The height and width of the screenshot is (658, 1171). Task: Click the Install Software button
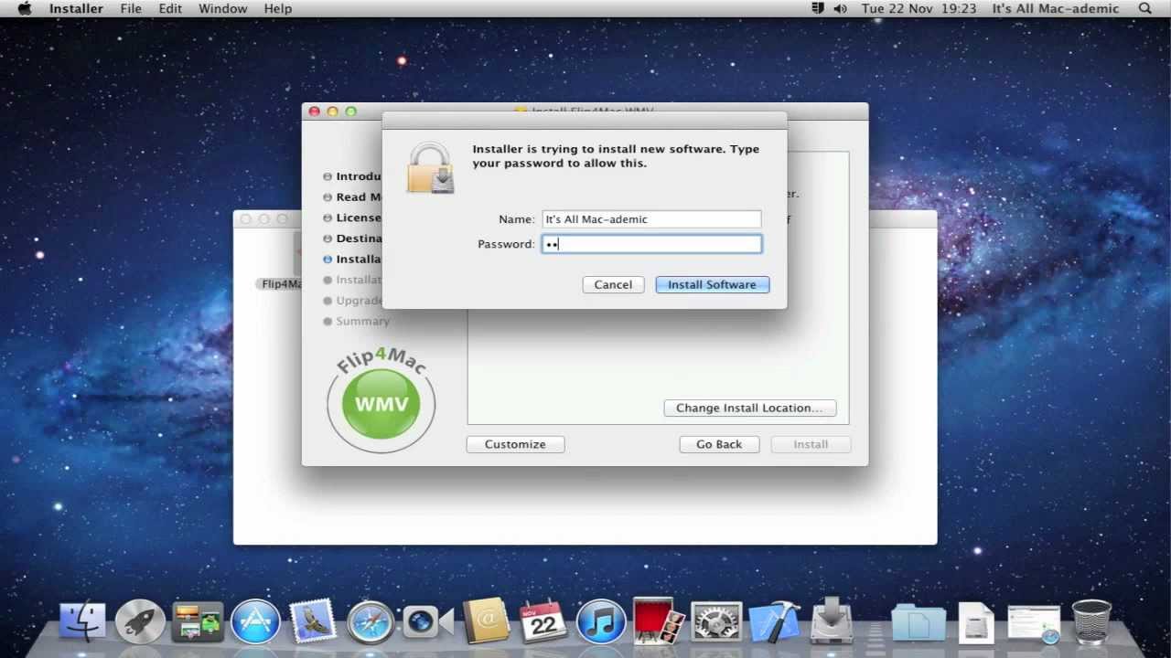[x=712, y=284]
